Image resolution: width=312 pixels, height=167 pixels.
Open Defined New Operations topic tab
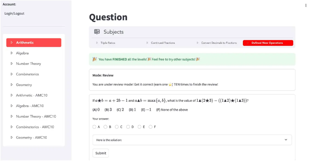click(x=268, y=43)
